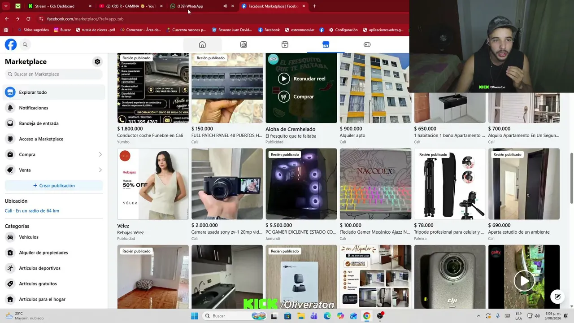Switch to the WhatsApp tab

tap(202, 6)
